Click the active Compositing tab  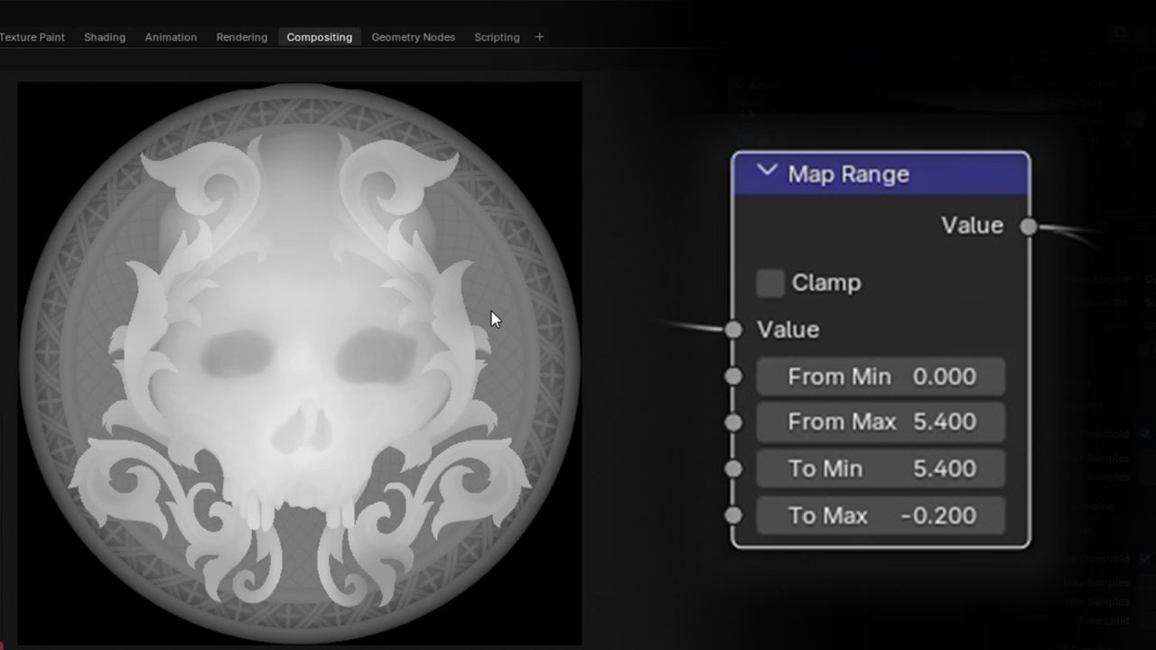[x=319, y=37]
